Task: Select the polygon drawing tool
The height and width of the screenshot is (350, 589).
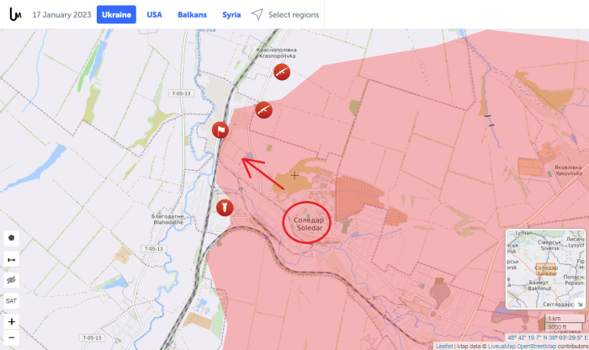Action: (11, 238)
